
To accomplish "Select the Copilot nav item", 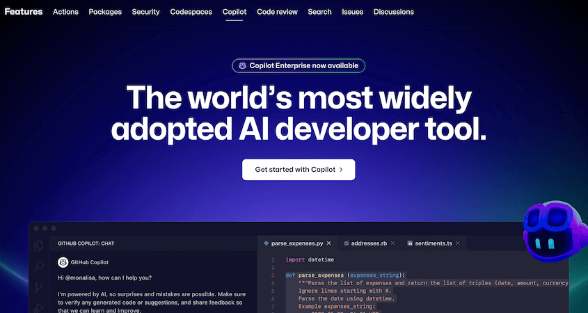I will coord(235,12).
